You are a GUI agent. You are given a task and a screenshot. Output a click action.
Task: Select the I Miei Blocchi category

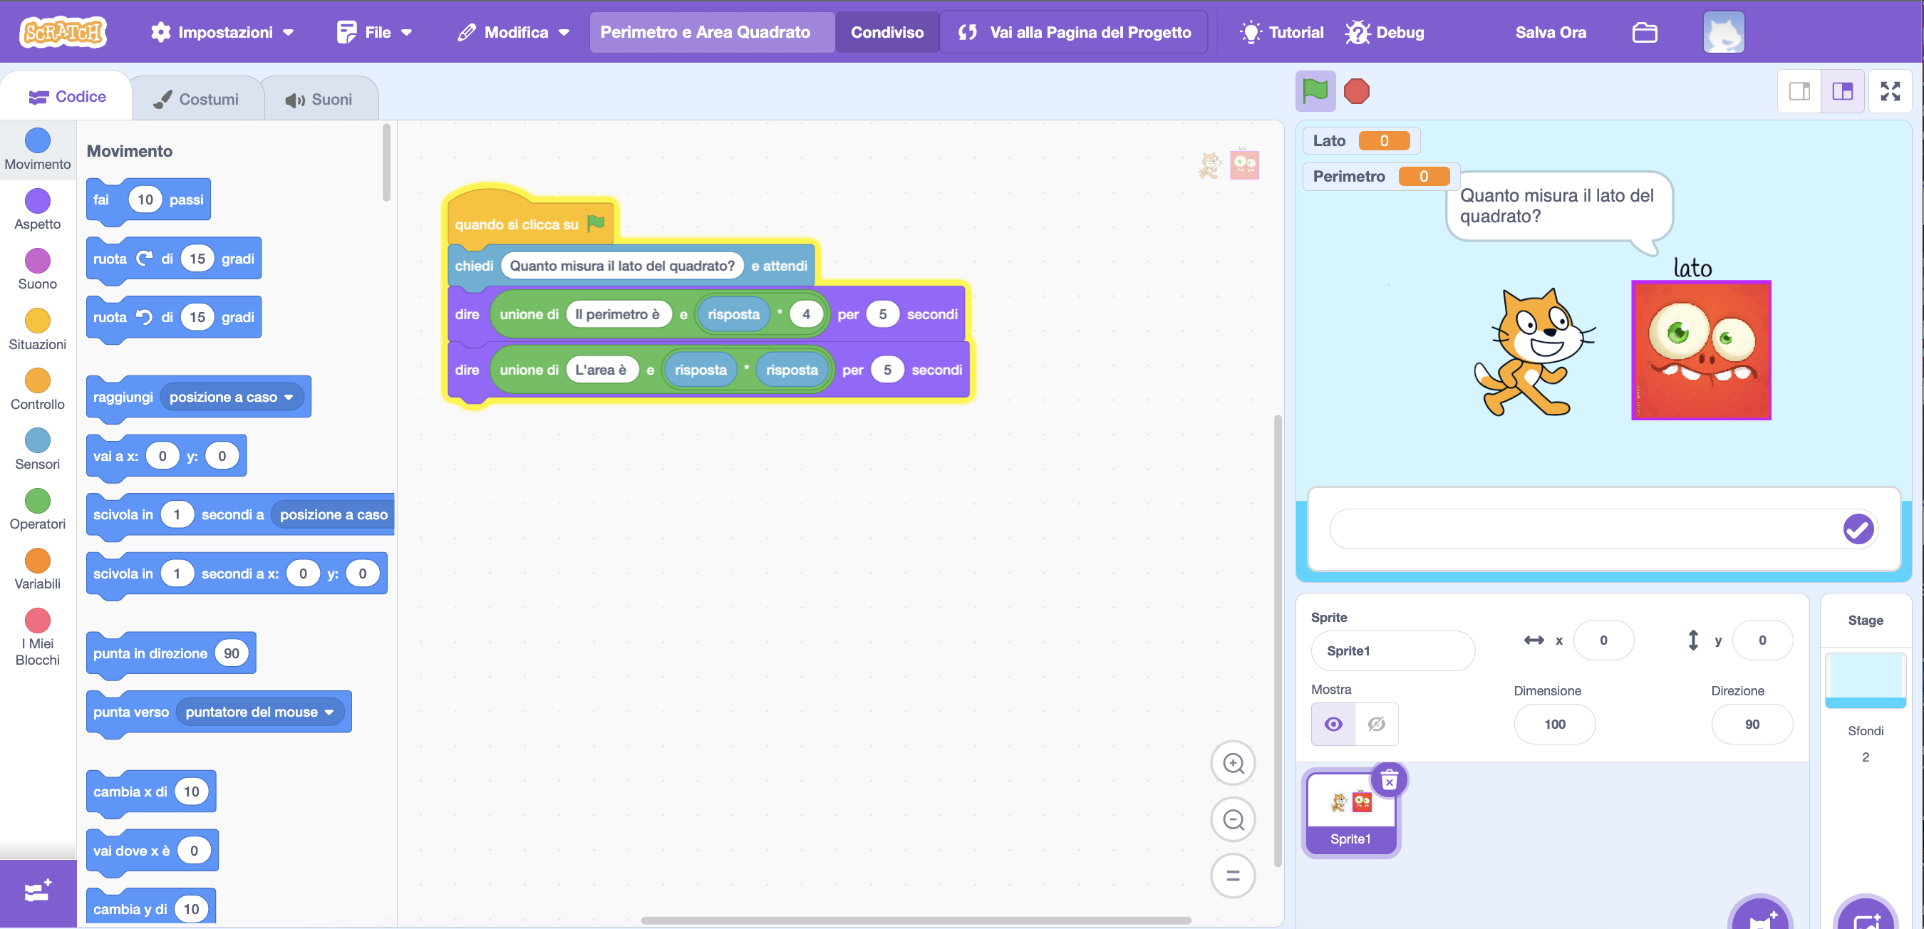coord(37,637)
